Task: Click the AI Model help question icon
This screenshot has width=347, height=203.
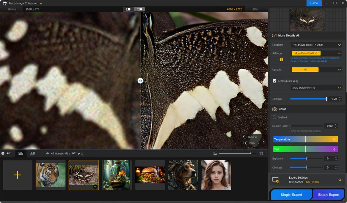Action: tap(281, 60)
